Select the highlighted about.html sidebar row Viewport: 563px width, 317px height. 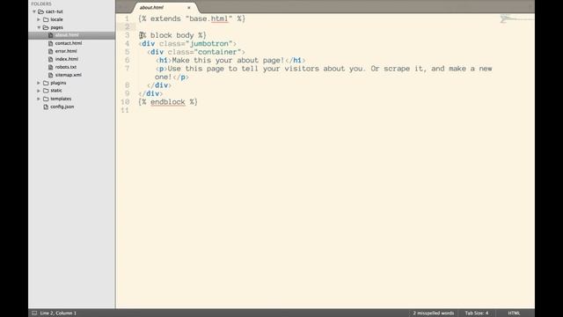click(72, 35)
